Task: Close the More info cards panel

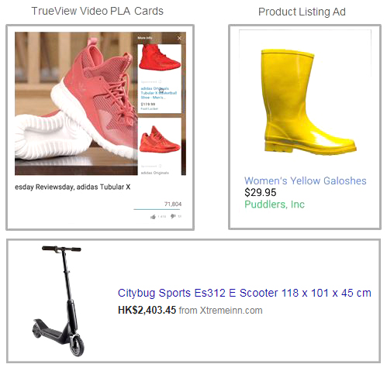Action: (x=179, y=38)
